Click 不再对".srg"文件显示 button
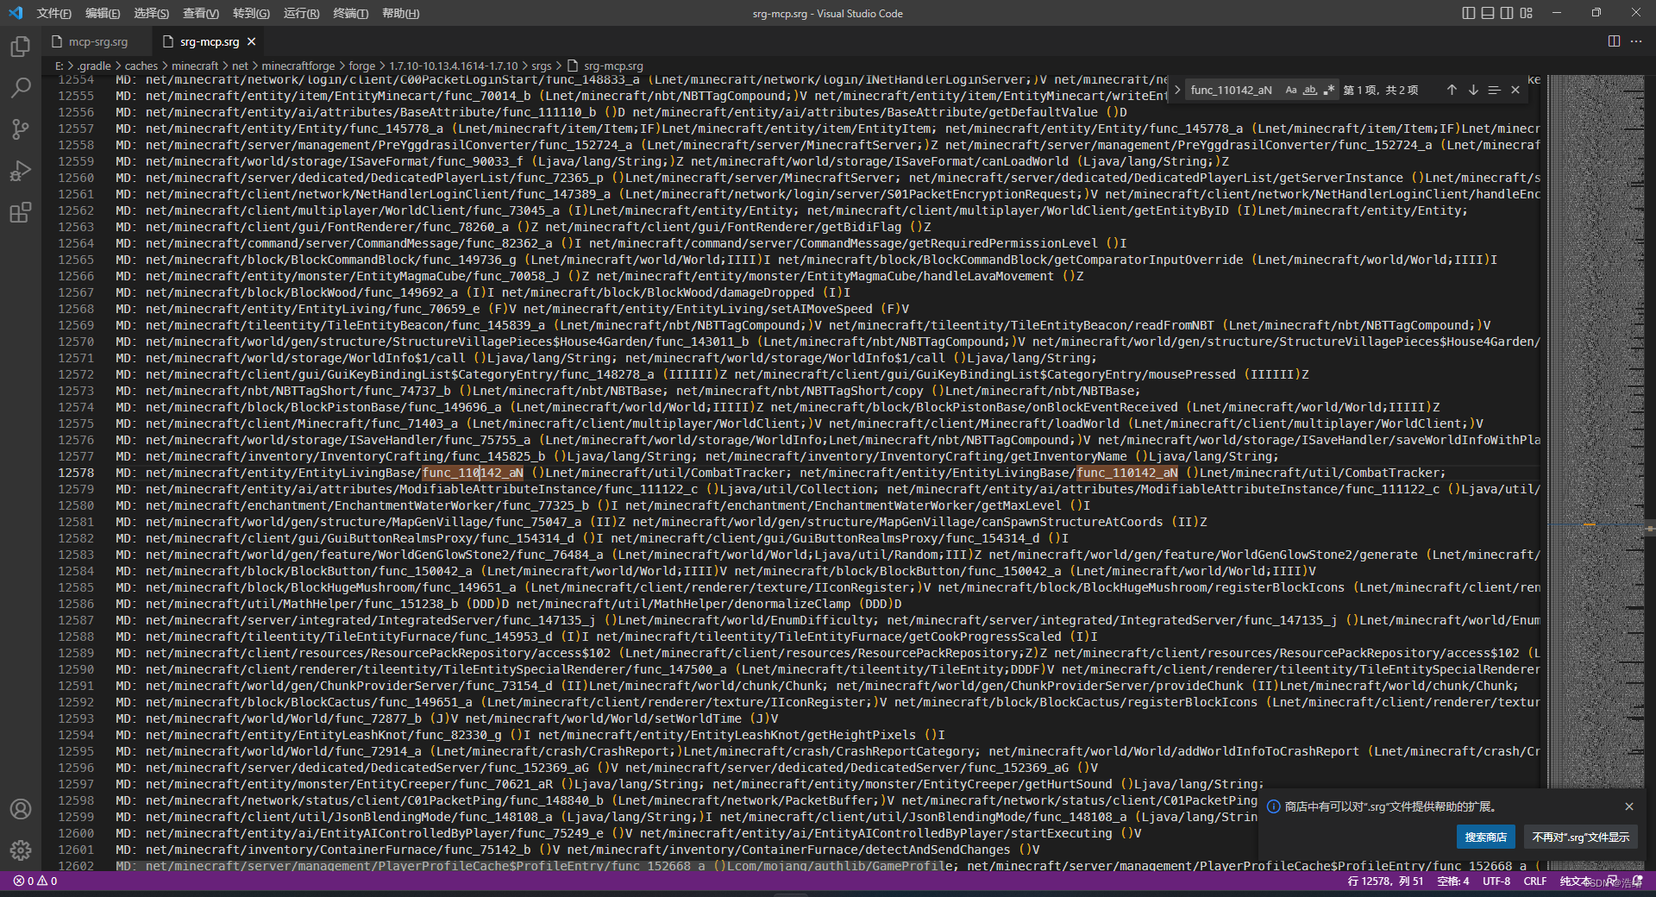 (1580, 837)
